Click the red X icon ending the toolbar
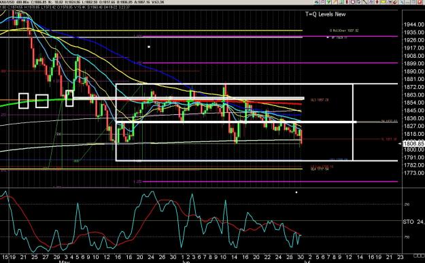425x263 pixels. click(x=420, y=2)
